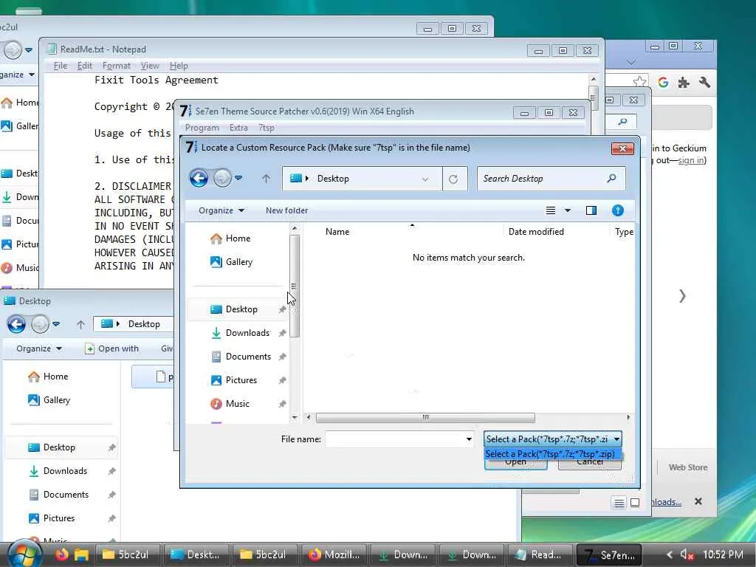Switch to Mozilla Firefox taskbar button

[x=334, y=555]
